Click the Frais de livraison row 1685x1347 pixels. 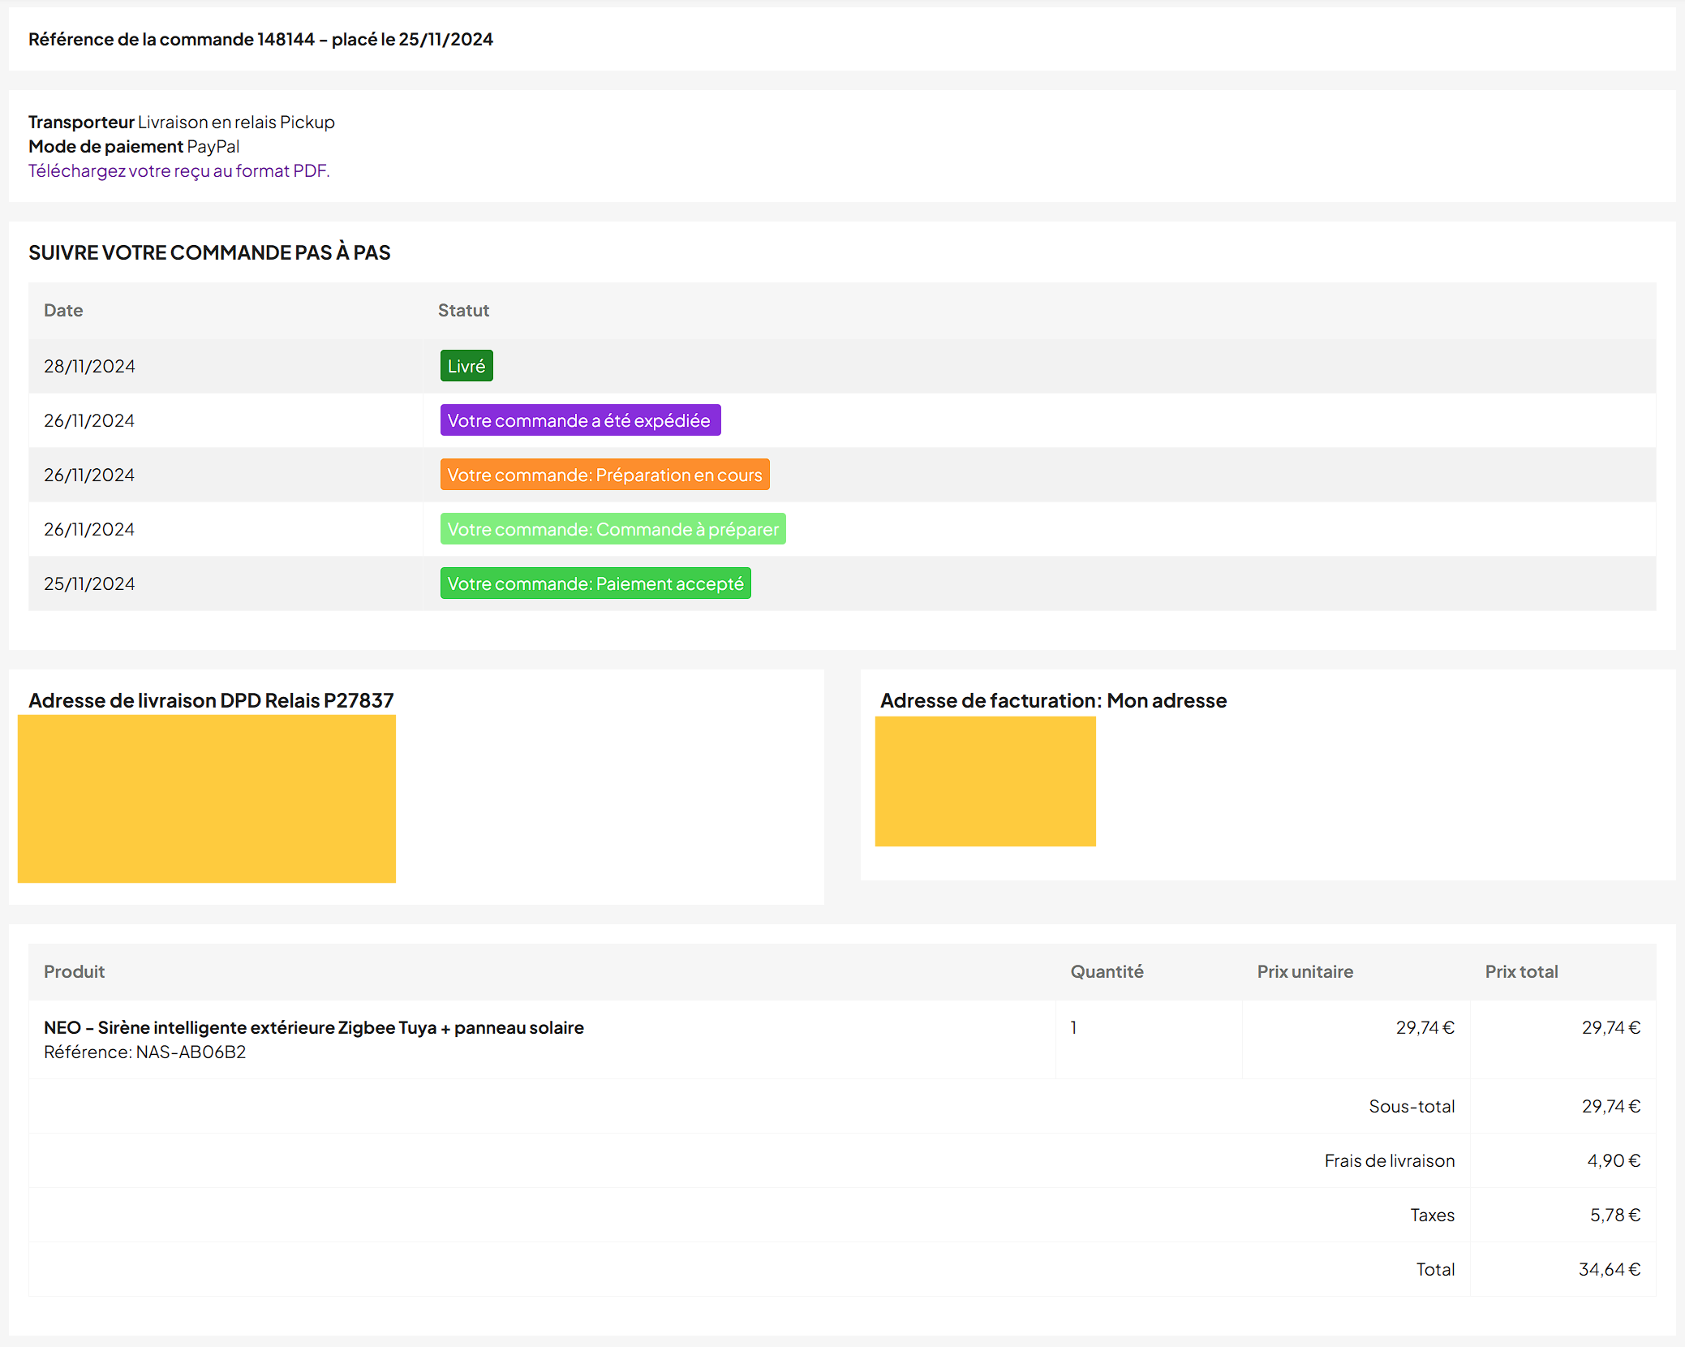tap(1389, 1160)
